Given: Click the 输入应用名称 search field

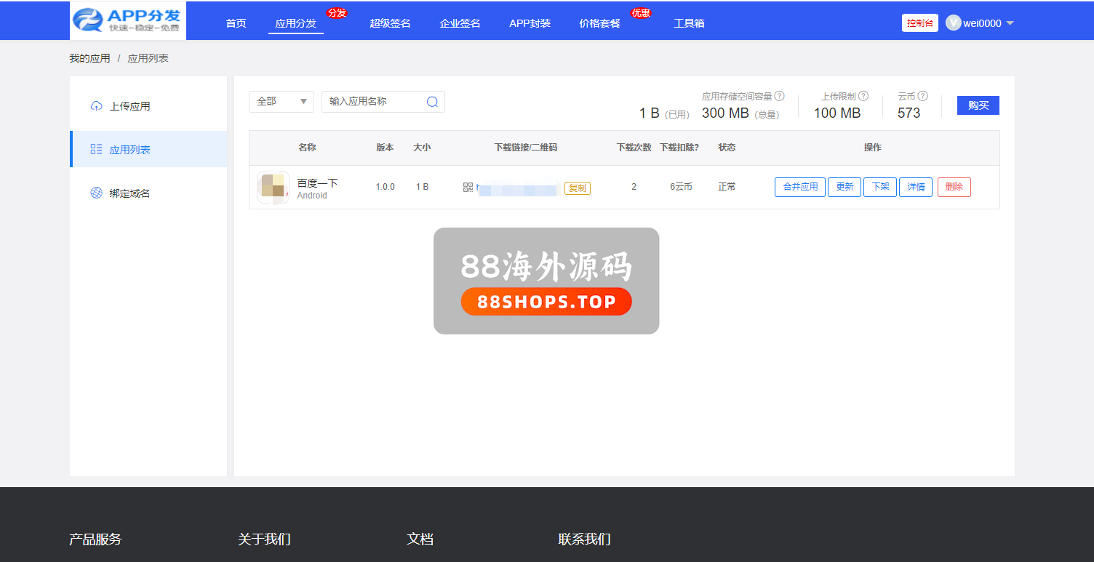Looking at the screenshot, I should 374,102.
